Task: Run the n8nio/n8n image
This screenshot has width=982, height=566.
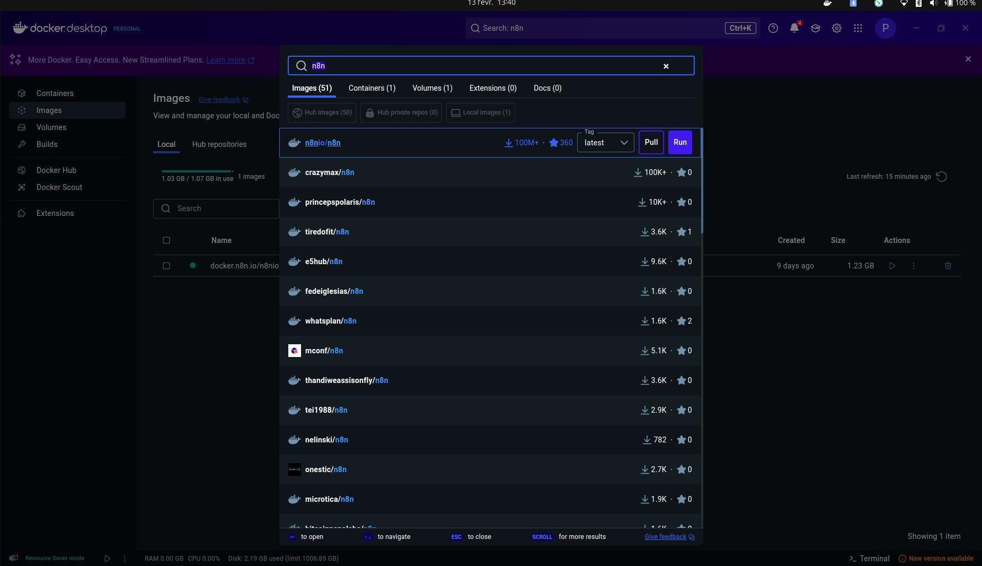Action: click(x=680, y=142)
